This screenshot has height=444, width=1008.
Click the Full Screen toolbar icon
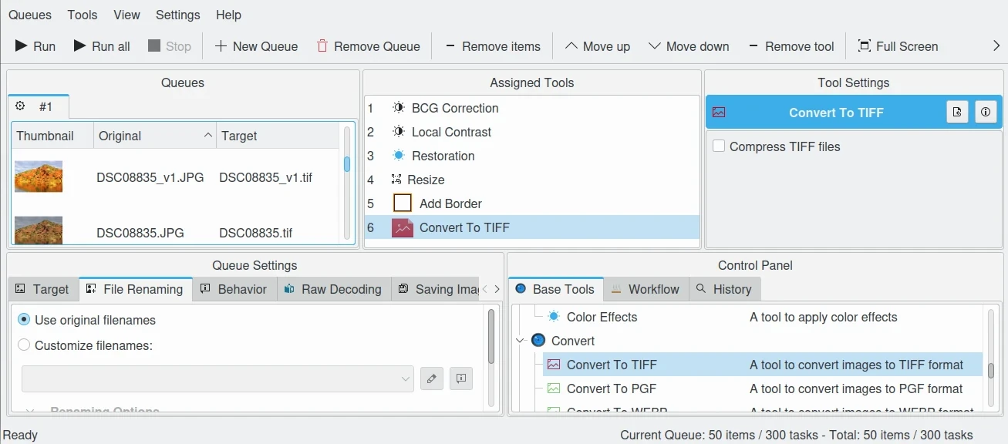click(865, 46)
